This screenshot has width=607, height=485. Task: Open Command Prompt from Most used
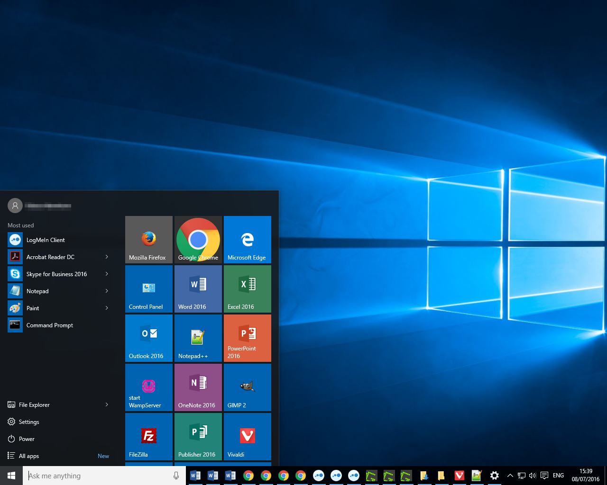pyautogui.click(x=59, y=325)
